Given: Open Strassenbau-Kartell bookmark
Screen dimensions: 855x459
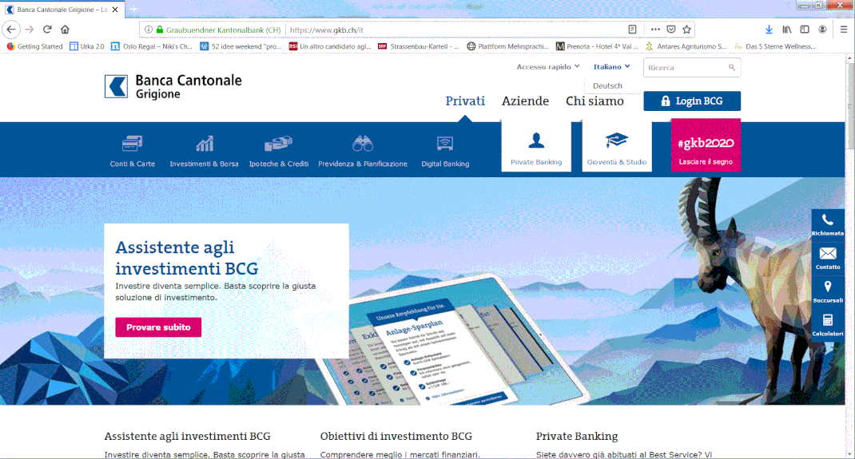Looking at the screenshot, I should tap(420, 46).
